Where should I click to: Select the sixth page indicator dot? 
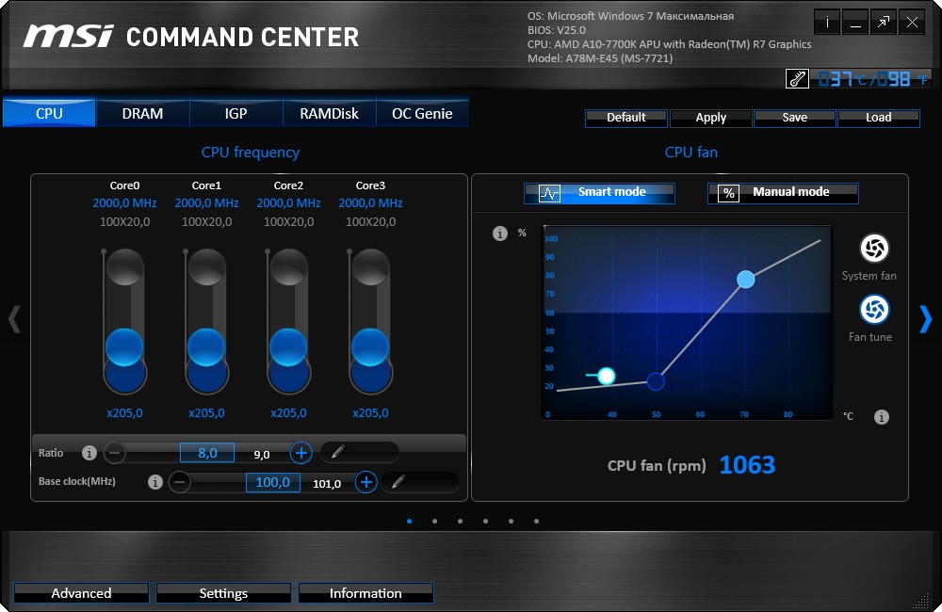[537, 522]
